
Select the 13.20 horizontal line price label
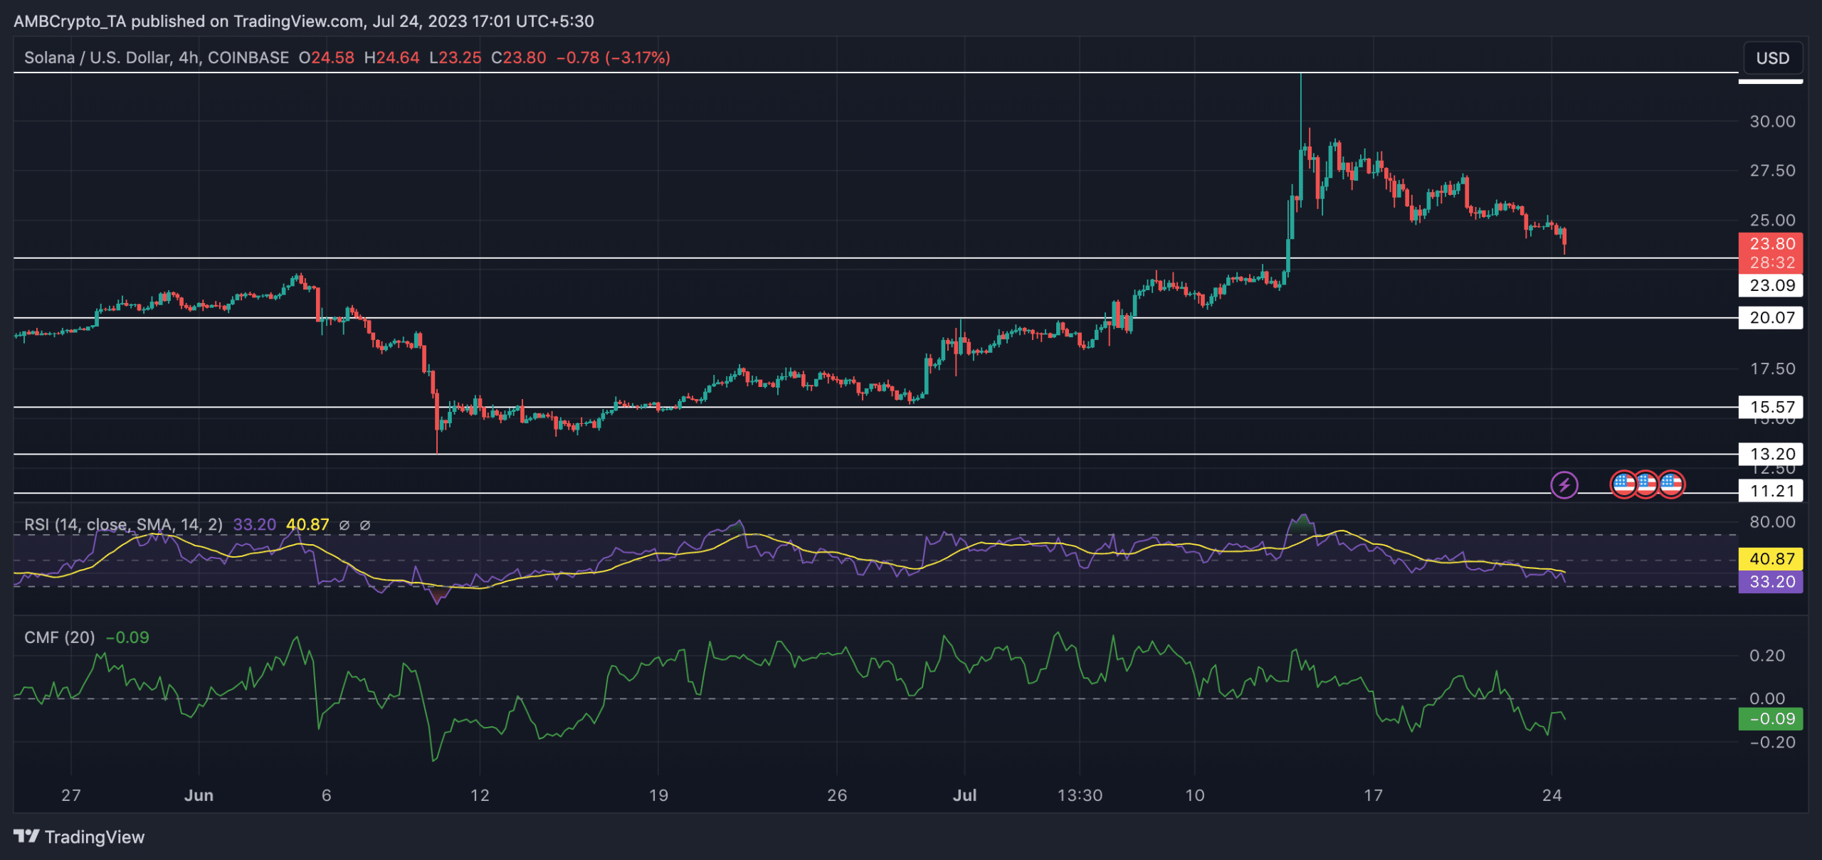click(x=1771, y=454)
